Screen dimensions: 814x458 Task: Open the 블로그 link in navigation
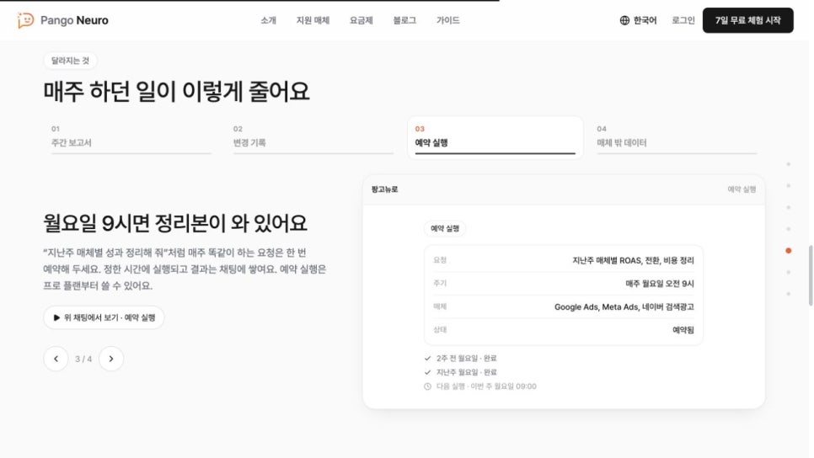(x=404, y=20)
